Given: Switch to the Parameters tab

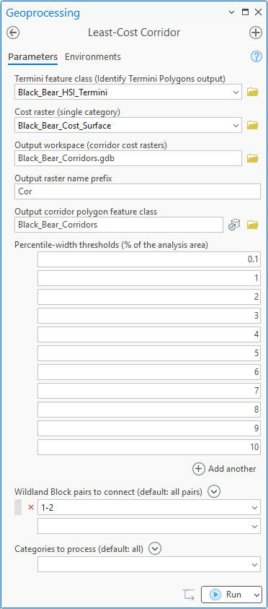Looking at the screenshot, I should click(33, 56).
